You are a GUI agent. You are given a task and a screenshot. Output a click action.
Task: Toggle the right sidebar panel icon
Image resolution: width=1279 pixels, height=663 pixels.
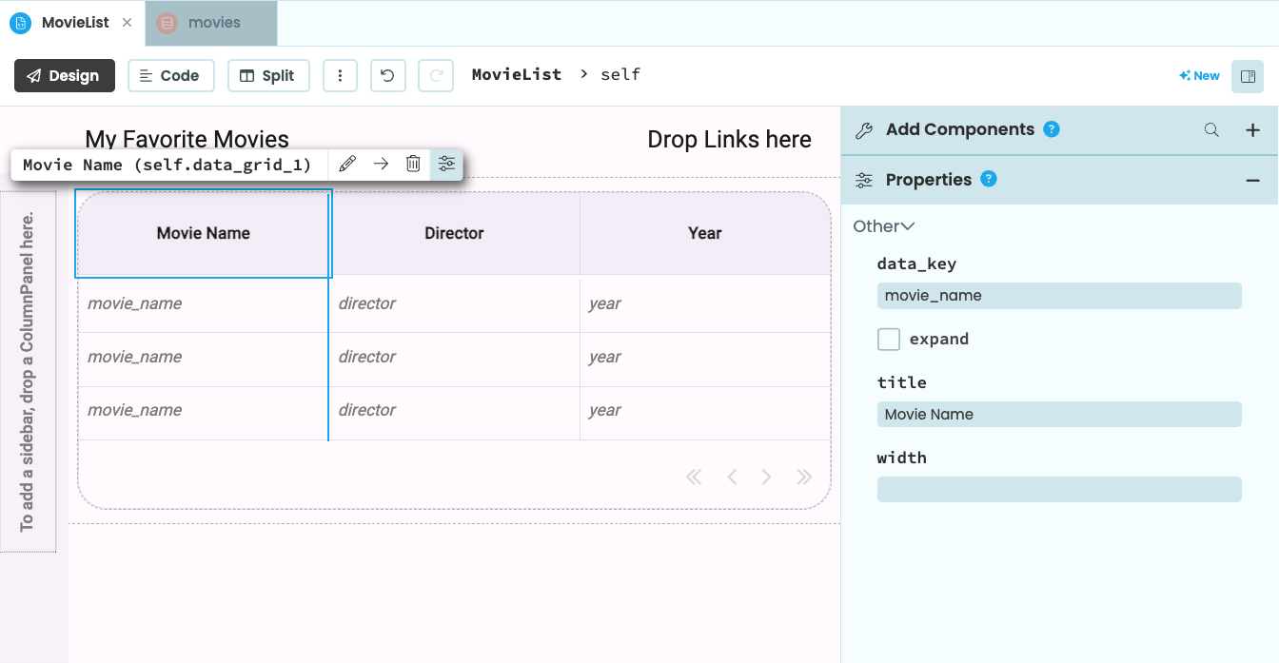click(x=1247, y=76)
